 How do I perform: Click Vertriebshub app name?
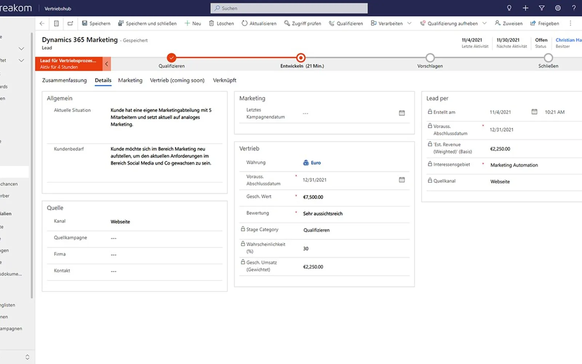(58, 8)
